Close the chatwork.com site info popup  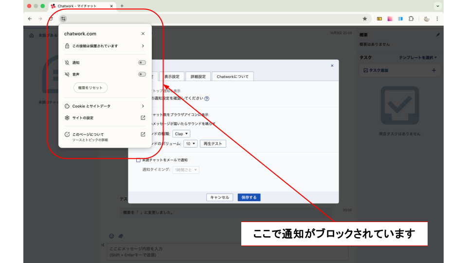(143, 34)
